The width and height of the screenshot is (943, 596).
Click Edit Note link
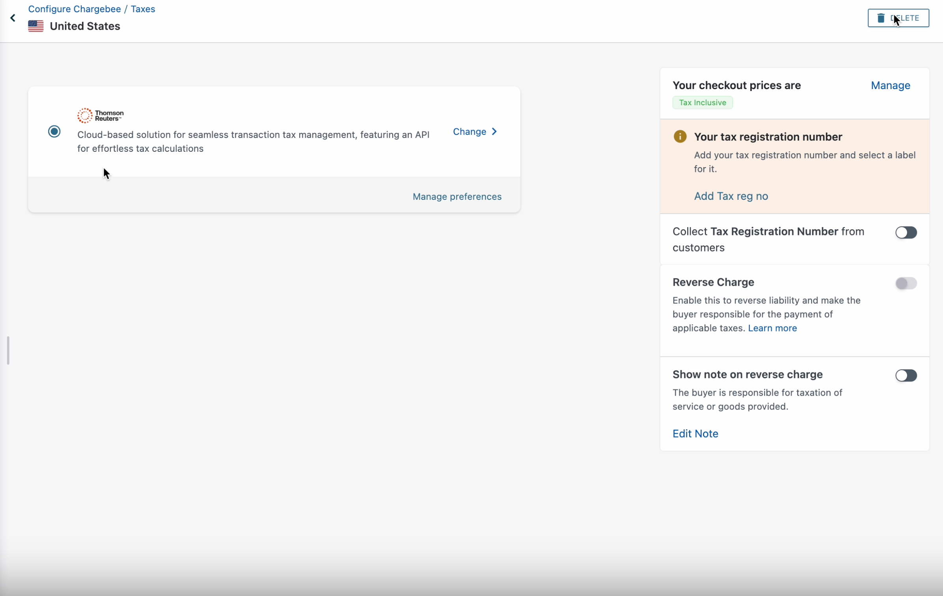(695, 434)
